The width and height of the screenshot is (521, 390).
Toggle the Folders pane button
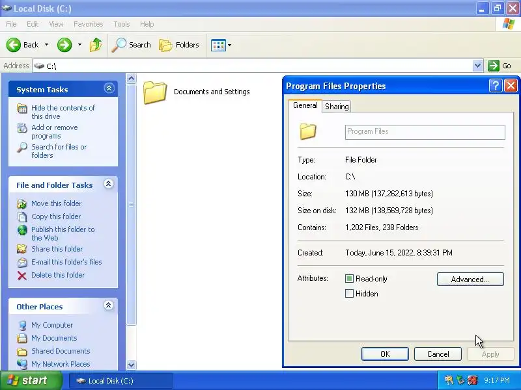178,45
